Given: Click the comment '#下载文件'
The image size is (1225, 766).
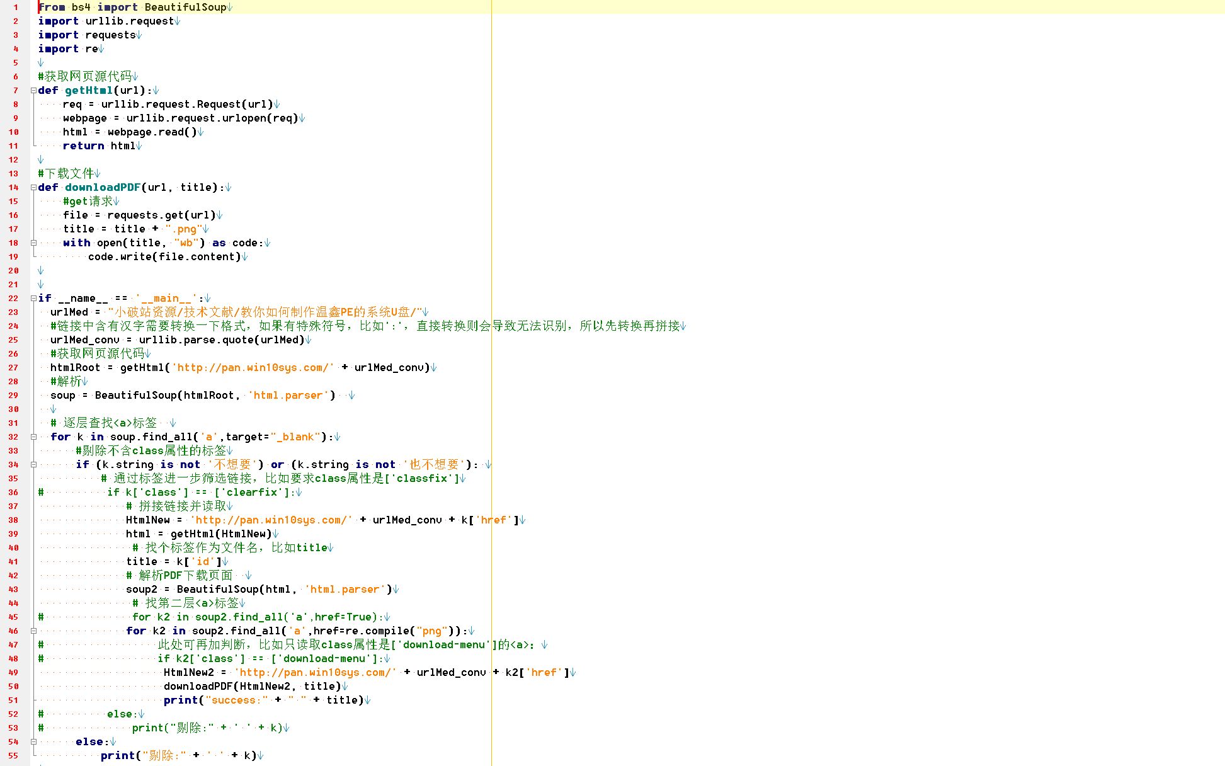Looking at the screenshot, I should click(66, 173).
